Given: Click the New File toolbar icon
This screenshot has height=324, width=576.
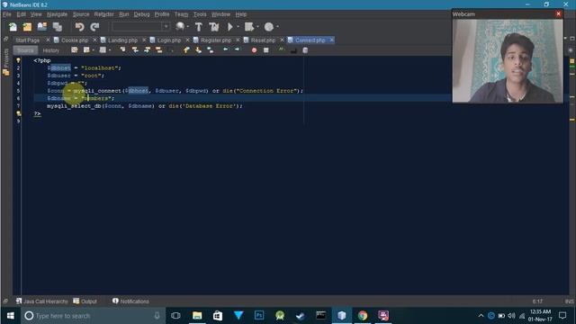Looking at the screenshot, I should click(x=13, y=27).
